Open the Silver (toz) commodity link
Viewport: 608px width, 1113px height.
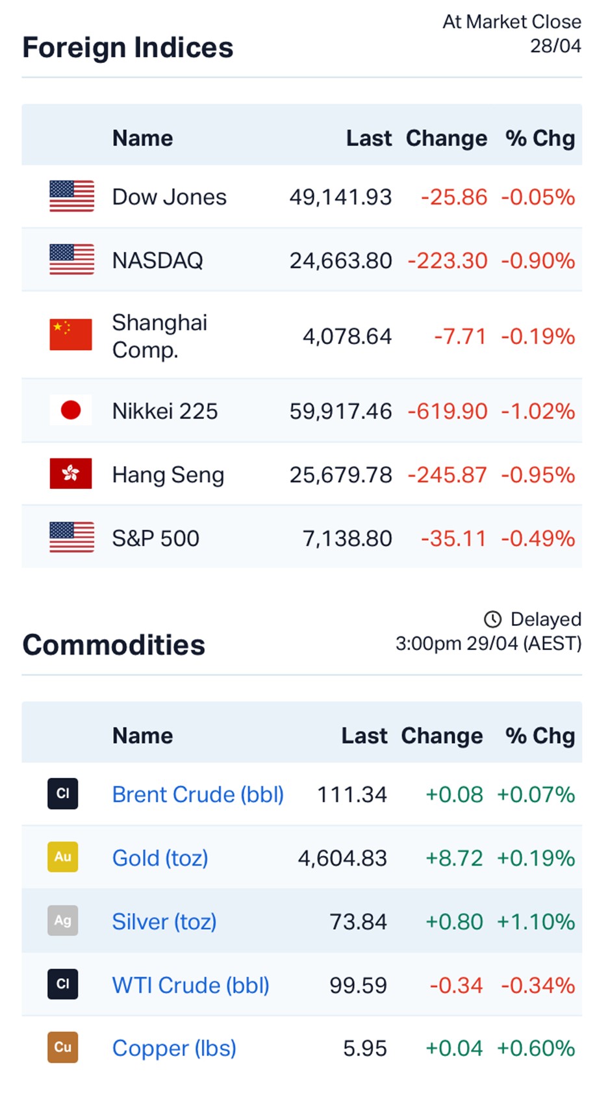[x=164, y=921]
